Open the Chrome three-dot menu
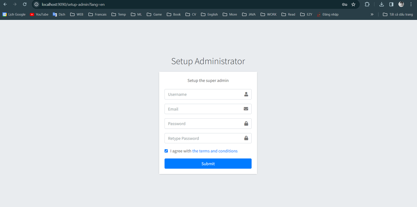Viewport: 417px width, 207px height. [411, 4]
